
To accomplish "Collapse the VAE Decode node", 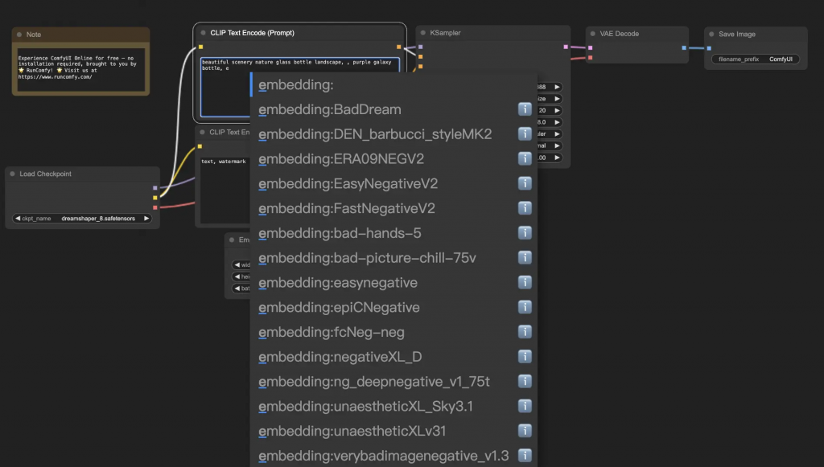I will [x=593, y=34].
